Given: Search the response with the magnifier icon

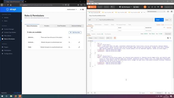Looking at the screenshot, I should click(x=170, y=38).
